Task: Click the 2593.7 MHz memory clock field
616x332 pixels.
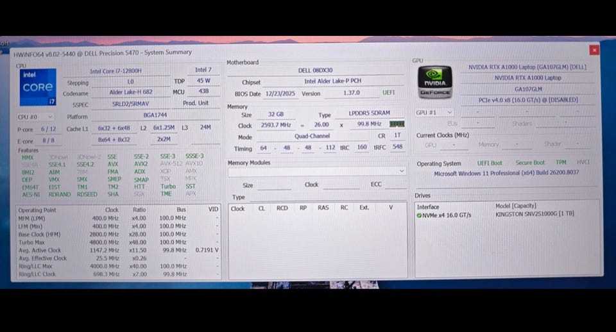Action: pyautogui.click(x=276, y=125)
